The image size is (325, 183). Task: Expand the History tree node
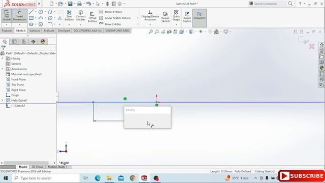(x=3, y=58)
